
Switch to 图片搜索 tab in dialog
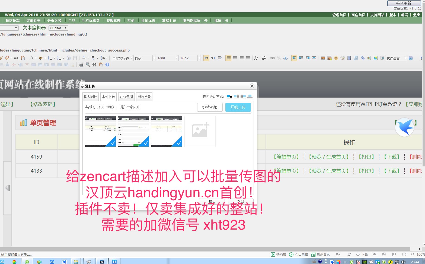click(144, 97)
